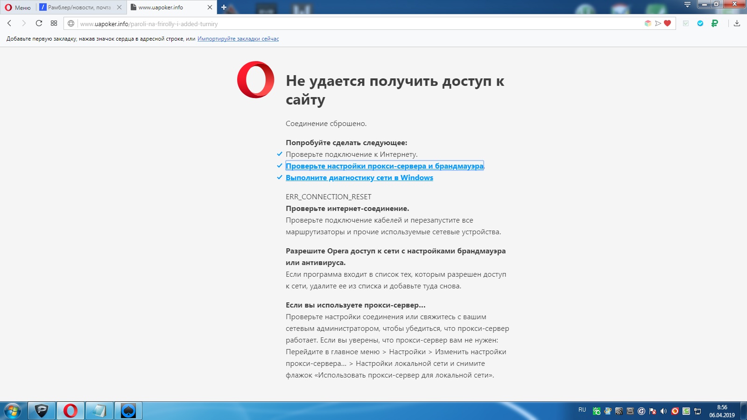The image size is (747, 420).
Task: Open the tab menu icon in title bar
Action: click(x=687, y=5)
